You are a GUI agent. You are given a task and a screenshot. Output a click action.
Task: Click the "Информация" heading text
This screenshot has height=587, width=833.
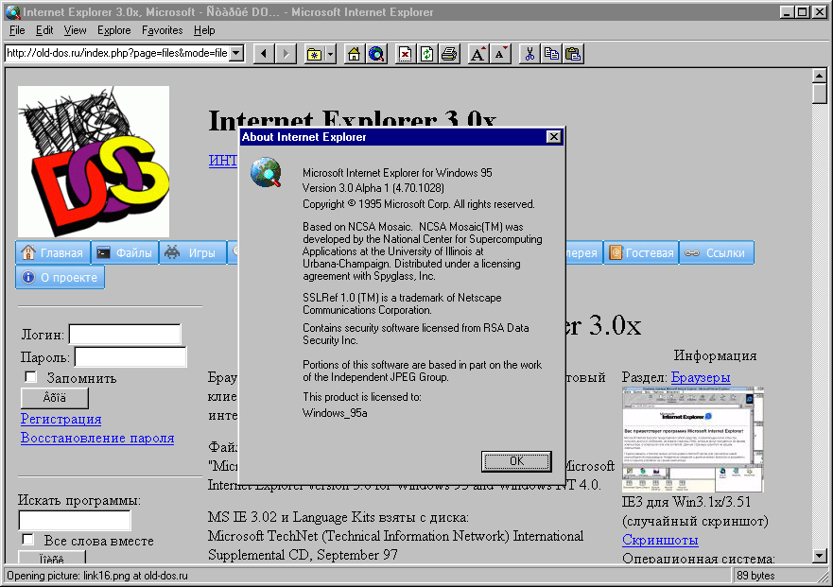[x=715, y=355]
